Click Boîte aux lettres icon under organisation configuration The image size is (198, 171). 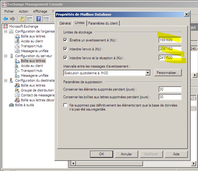pos(17,36)
